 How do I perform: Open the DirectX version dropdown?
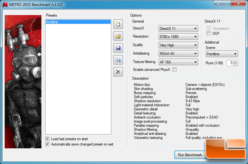[x=178, y=28]
